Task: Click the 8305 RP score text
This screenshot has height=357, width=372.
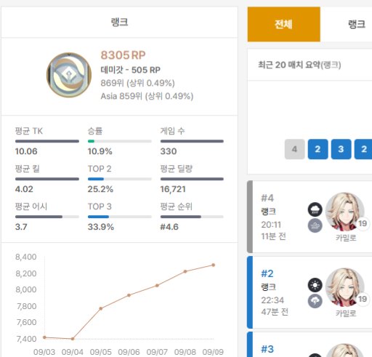Action: (x=123, y=55)
